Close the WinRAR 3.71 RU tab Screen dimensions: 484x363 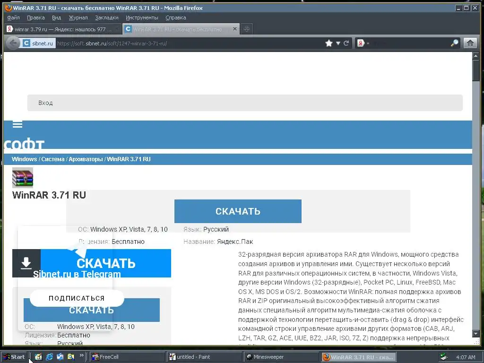tap(235, 29)
